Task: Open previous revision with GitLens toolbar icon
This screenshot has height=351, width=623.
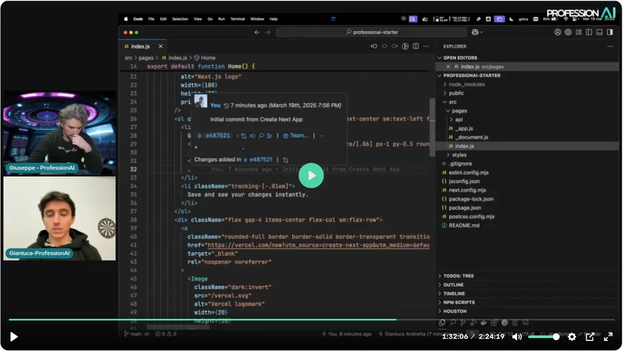Action: tap(374, 47)
